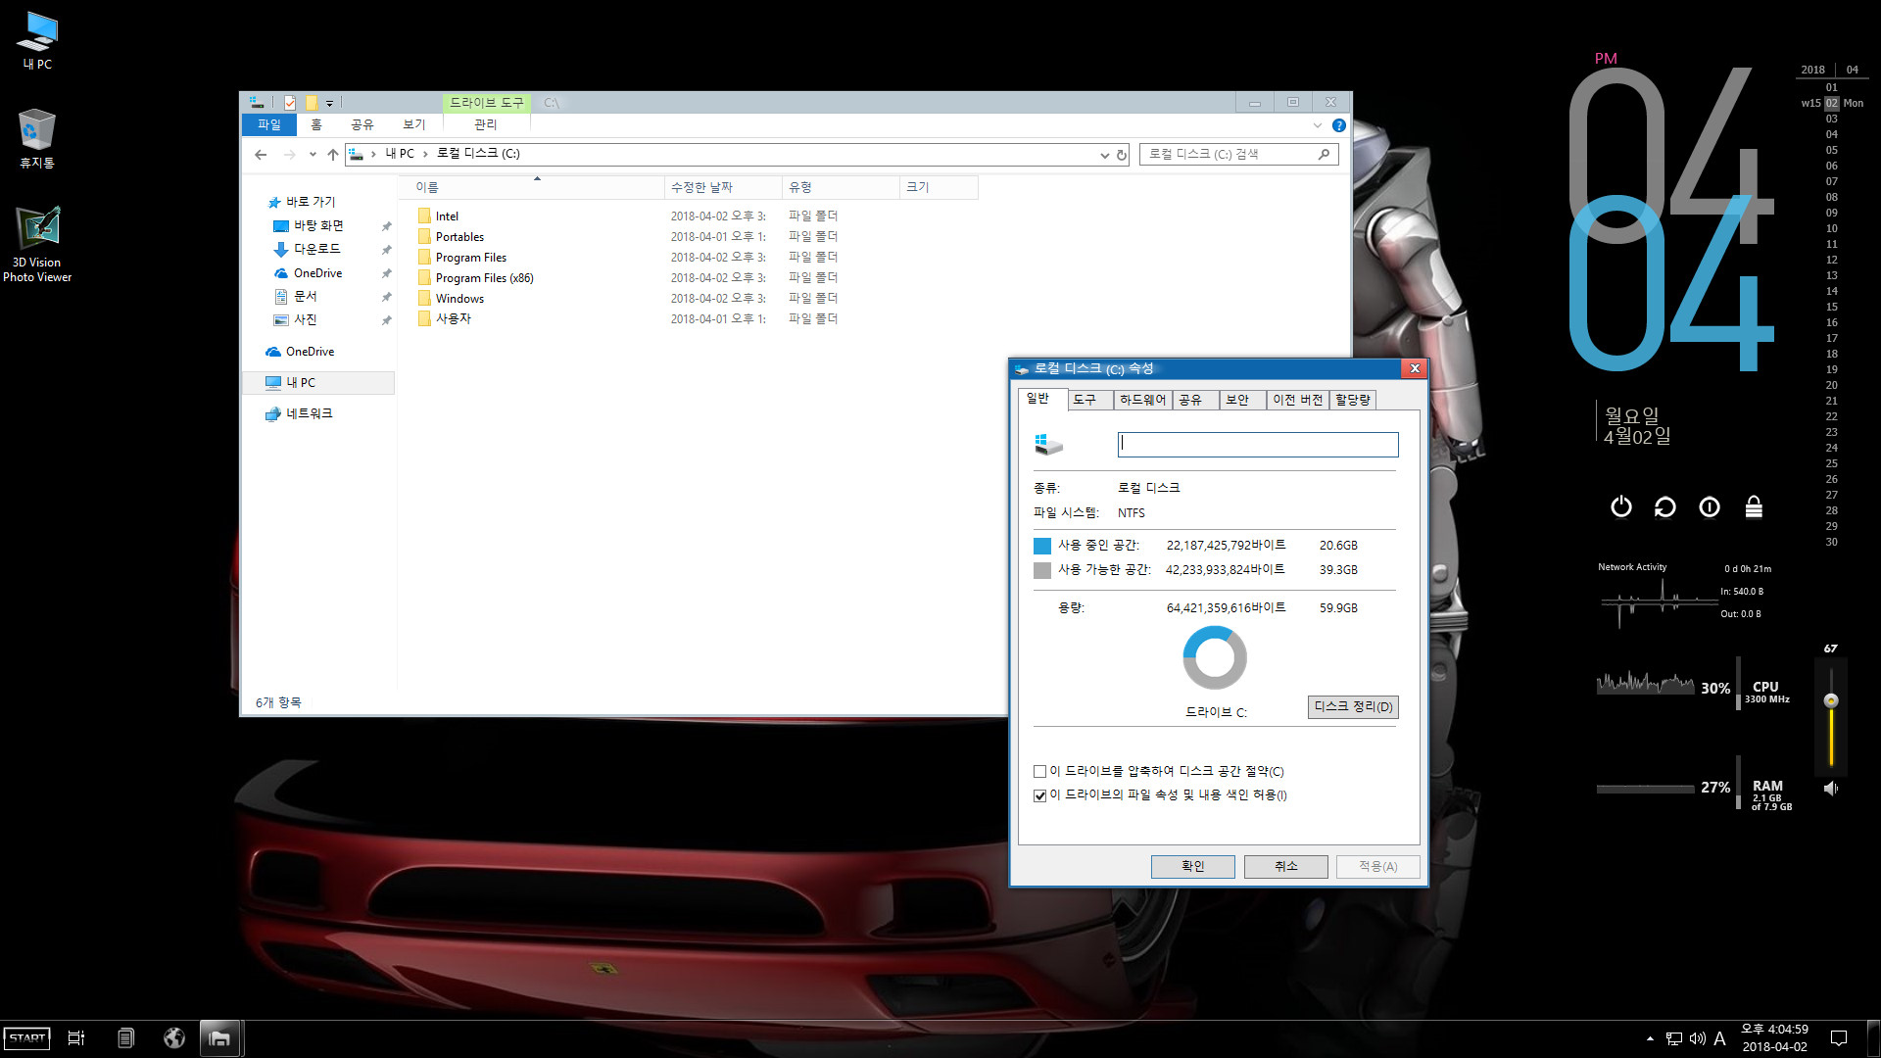Open the 보기 ribbon tab
This screenshot has height=1058, width=1881.
tap(414, 124)
